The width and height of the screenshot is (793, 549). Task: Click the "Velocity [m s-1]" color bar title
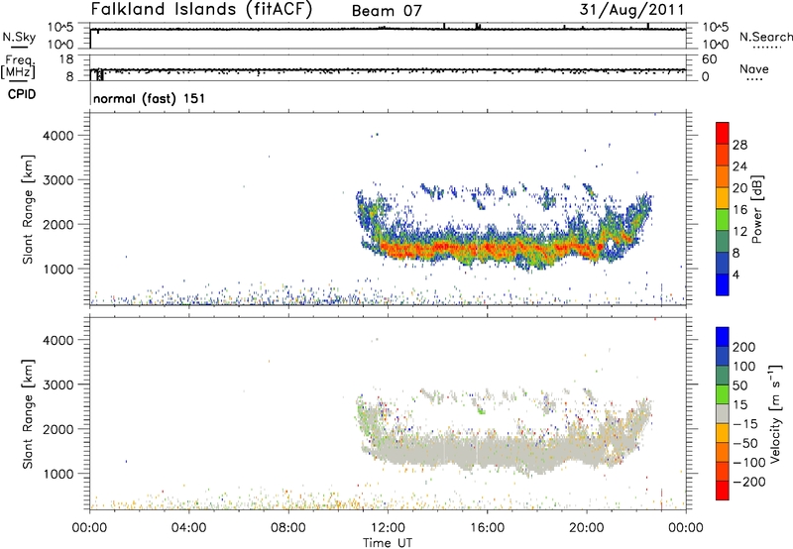pos(775,413)
